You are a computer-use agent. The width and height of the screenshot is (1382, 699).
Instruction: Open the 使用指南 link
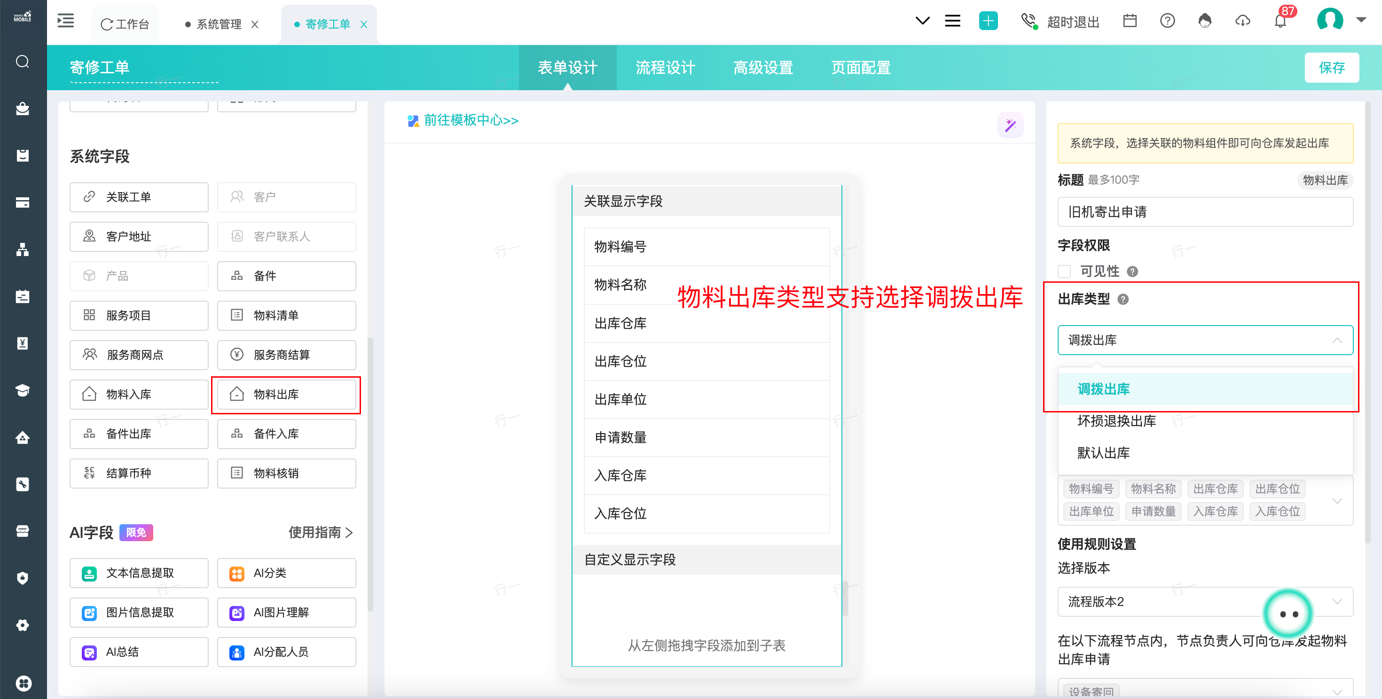[321, 532]
